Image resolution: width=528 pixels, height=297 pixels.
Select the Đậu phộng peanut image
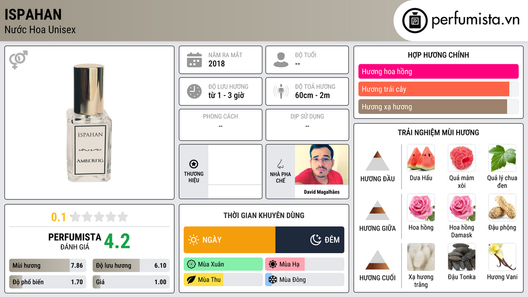(502, 207)
